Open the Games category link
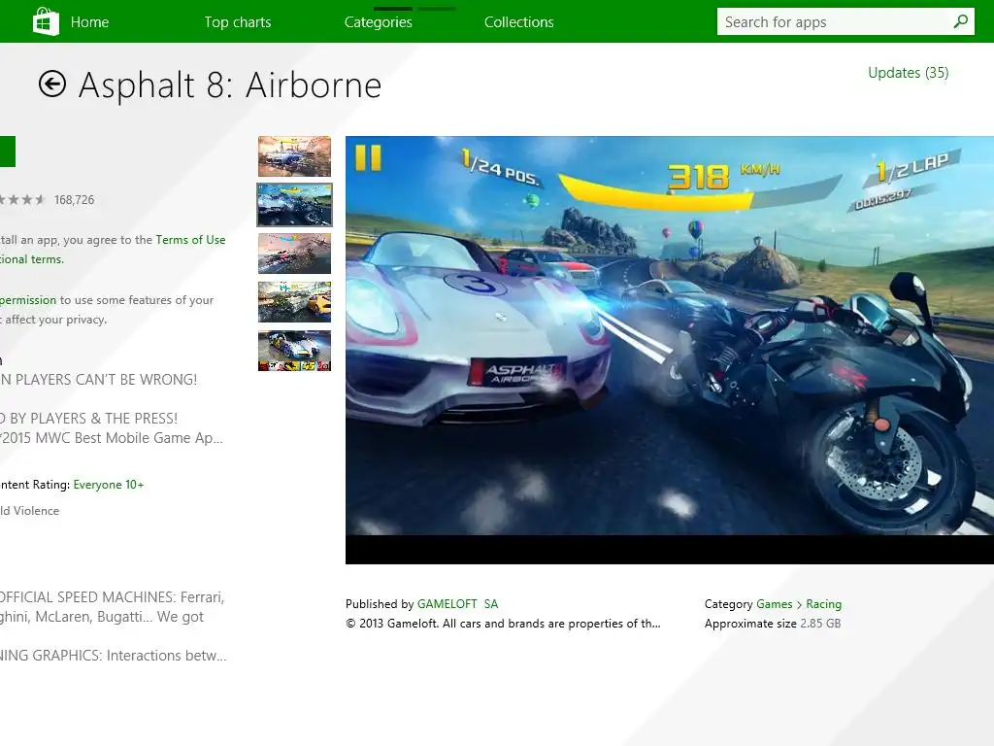 [774, 604]
